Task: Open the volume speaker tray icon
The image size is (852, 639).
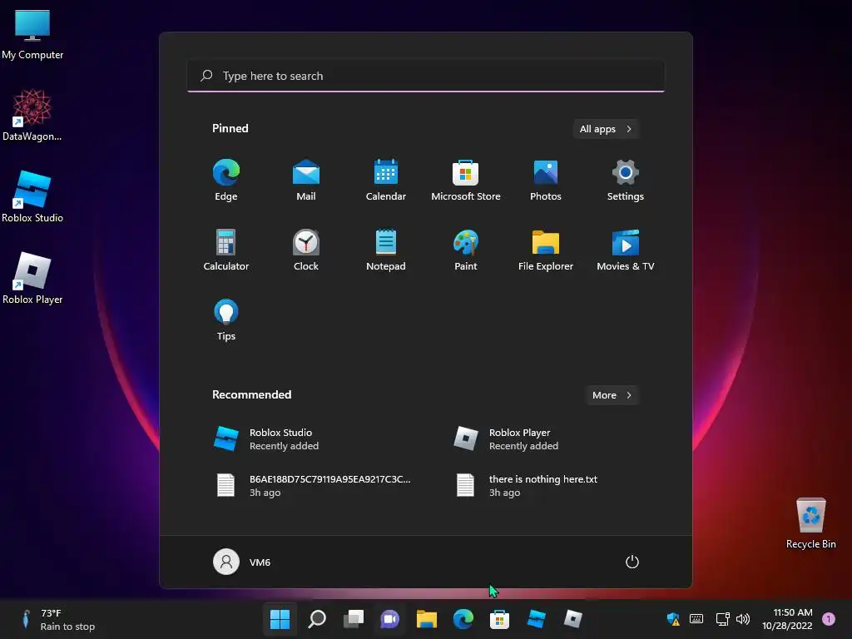Action: tap(743, 619)
